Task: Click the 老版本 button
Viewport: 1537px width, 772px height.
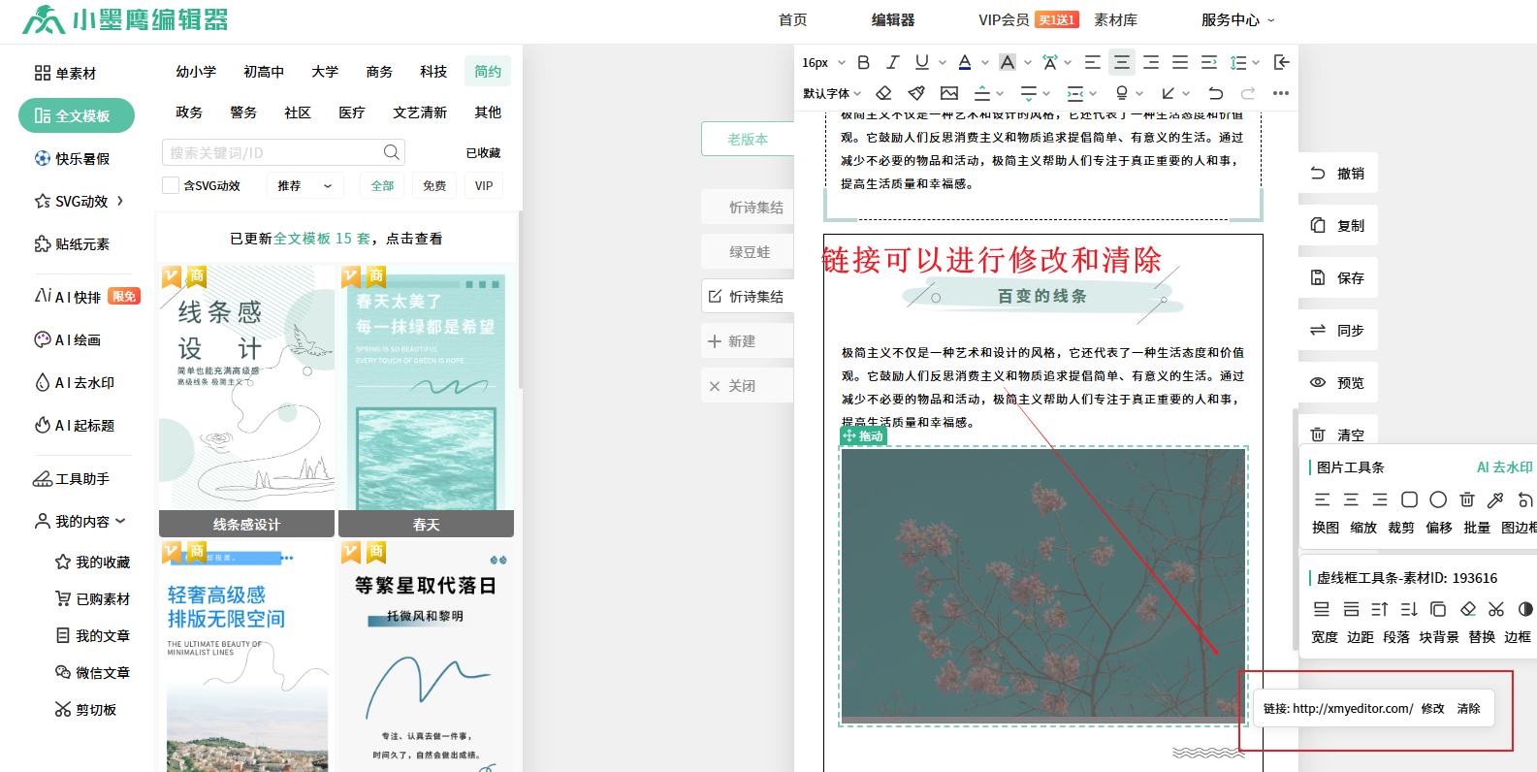Action: click(x=748, y=139)
